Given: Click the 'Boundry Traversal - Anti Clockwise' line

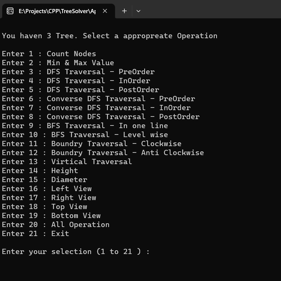Looking at the screenshot, I should pos(103,153).
